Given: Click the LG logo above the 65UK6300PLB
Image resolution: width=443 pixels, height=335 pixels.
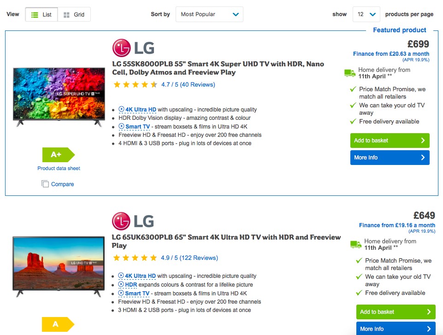Looking at the screenshot, I should tap(133, 221).
